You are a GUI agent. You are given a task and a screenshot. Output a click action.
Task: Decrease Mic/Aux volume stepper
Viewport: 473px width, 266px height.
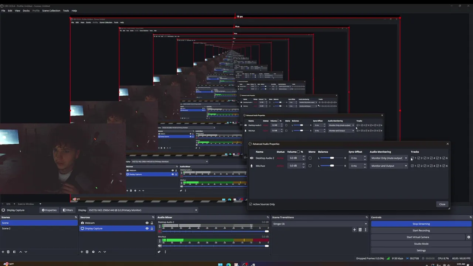[303, 167]
